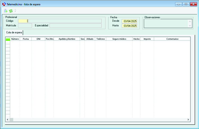Sort by the Apellido y Nombre column header
Screen dimensions: 199x129
(x=67, y=39)
